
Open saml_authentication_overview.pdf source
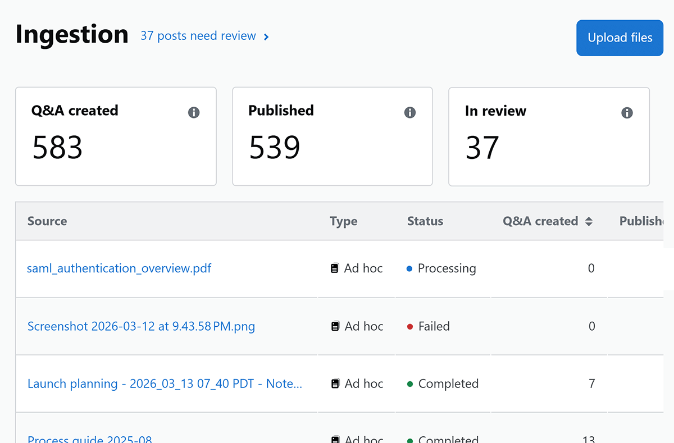pos(119,268)
